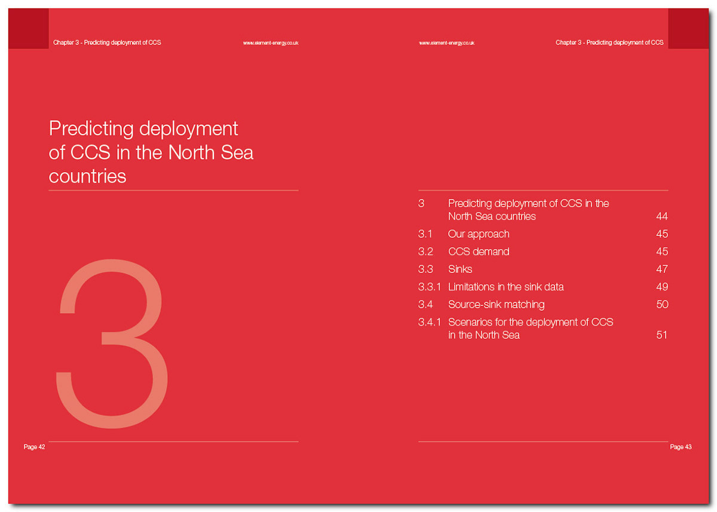Click the Chapter 3 header on the right page

pyautogui.click(x=609, y=42)
